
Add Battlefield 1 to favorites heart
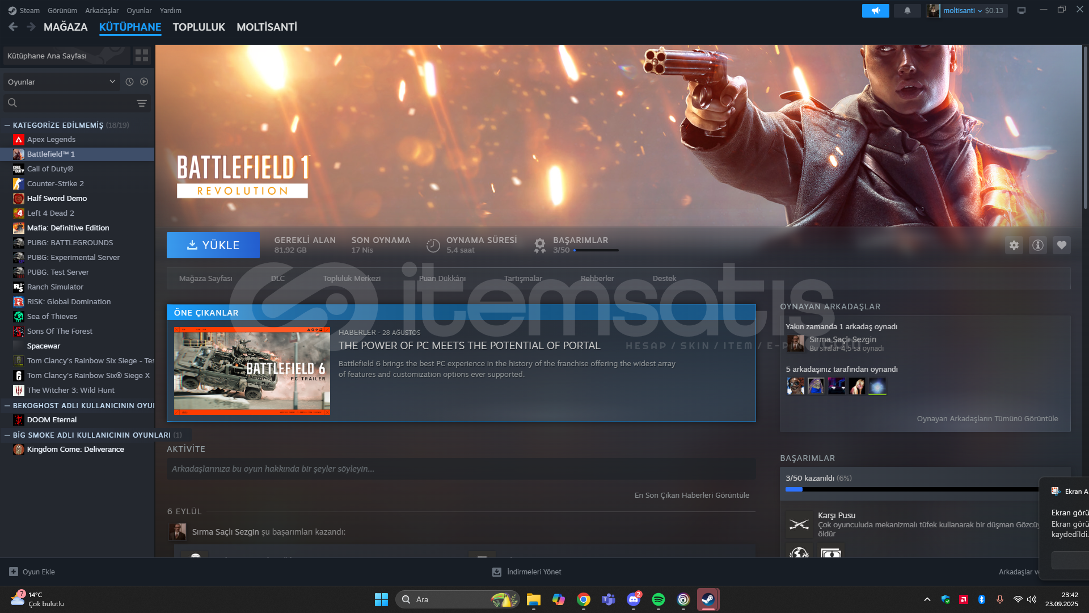tap(1061, 245)
